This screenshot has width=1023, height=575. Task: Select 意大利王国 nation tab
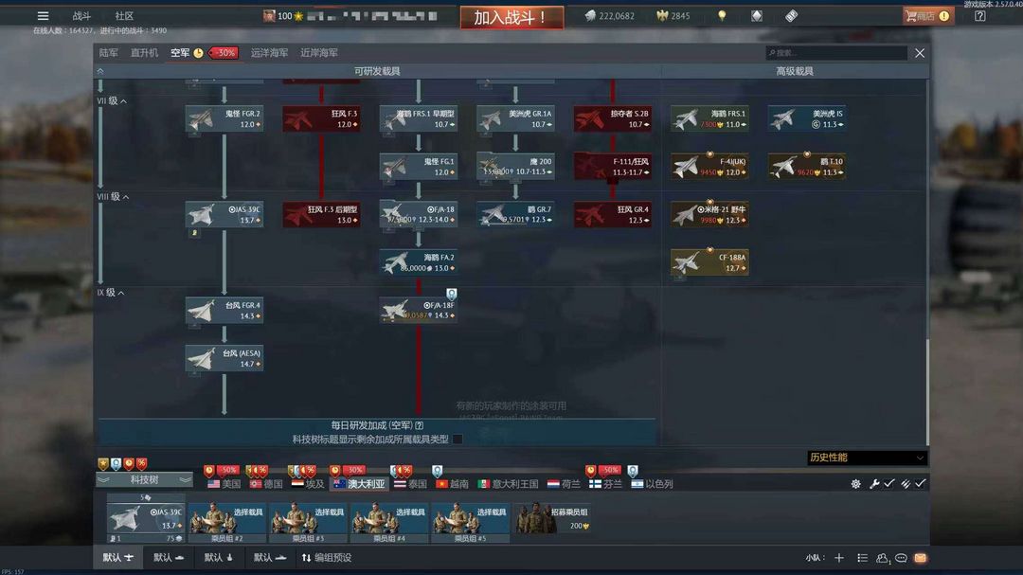[x=509, y=484]
